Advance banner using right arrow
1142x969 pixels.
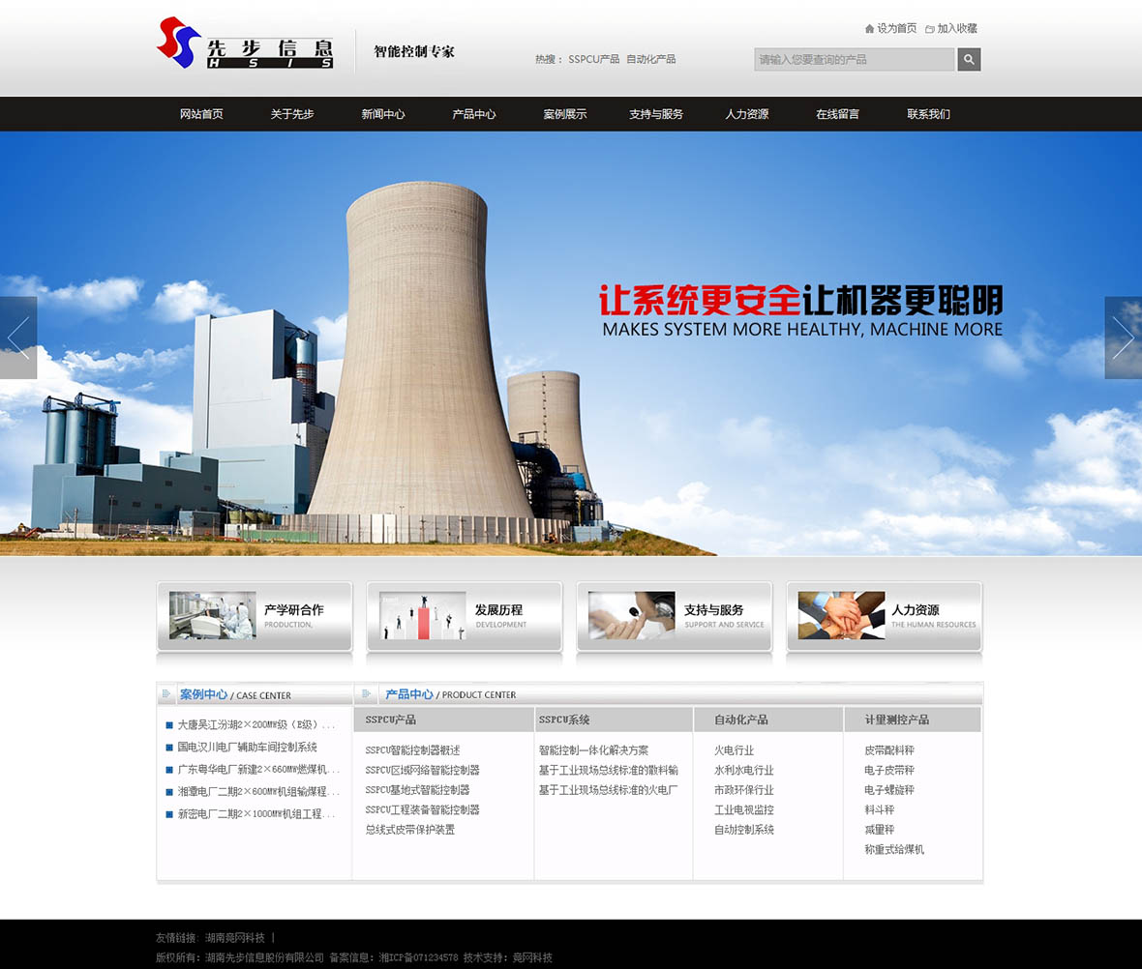coord(1124,338)
